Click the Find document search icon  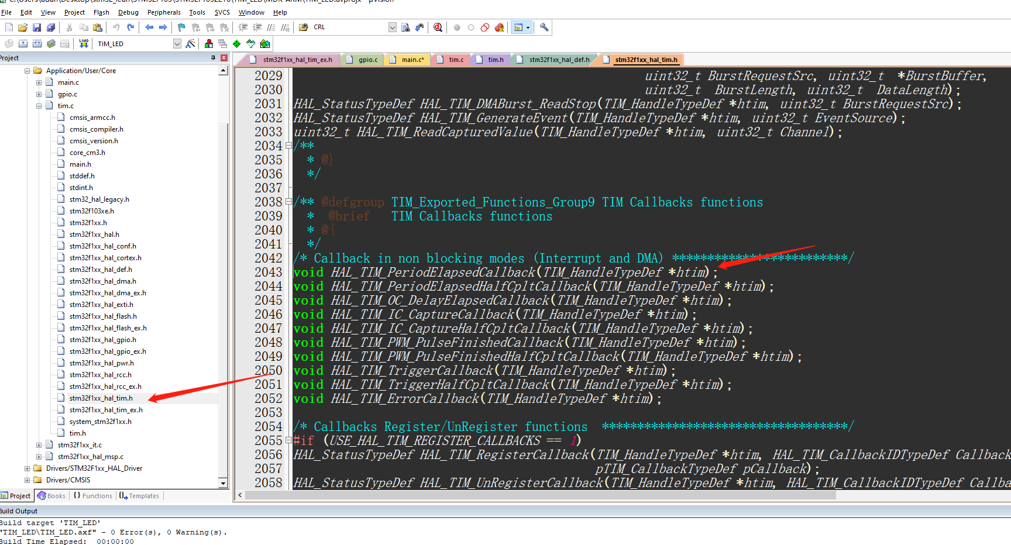(x=405, y=27)
